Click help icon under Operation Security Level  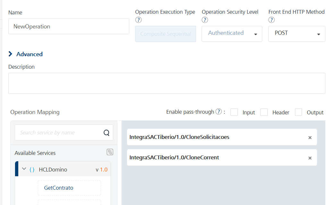(205, 20)
